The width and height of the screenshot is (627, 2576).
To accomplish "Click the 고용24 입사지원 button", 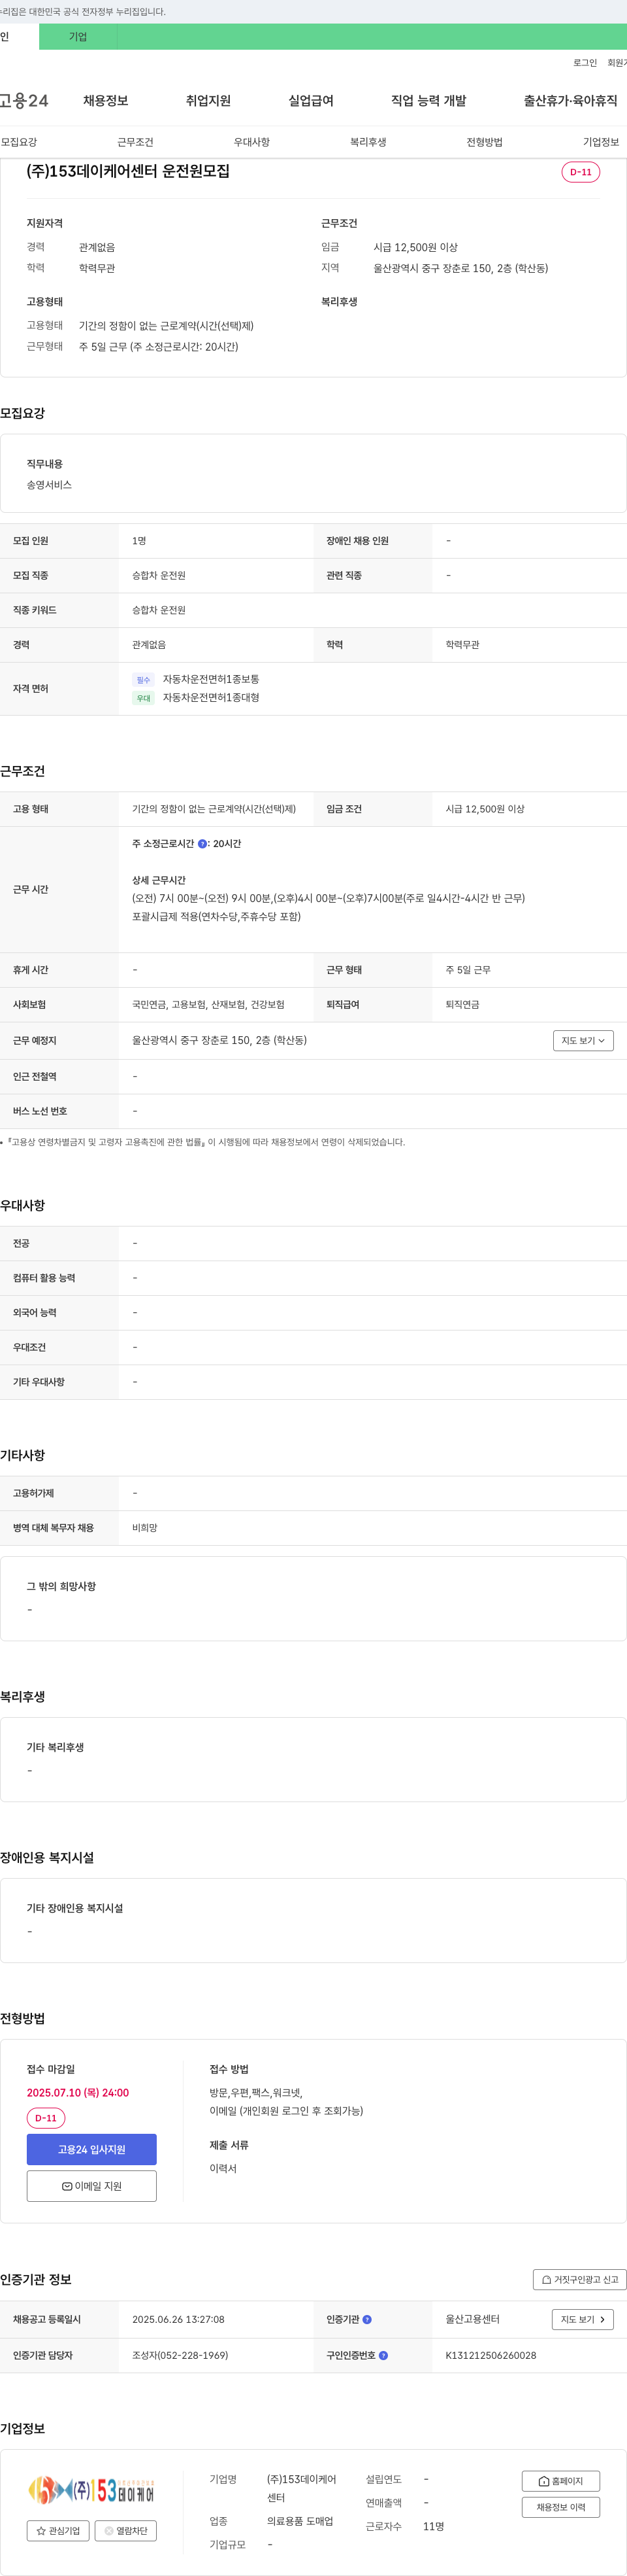I will click(92, 2149).
